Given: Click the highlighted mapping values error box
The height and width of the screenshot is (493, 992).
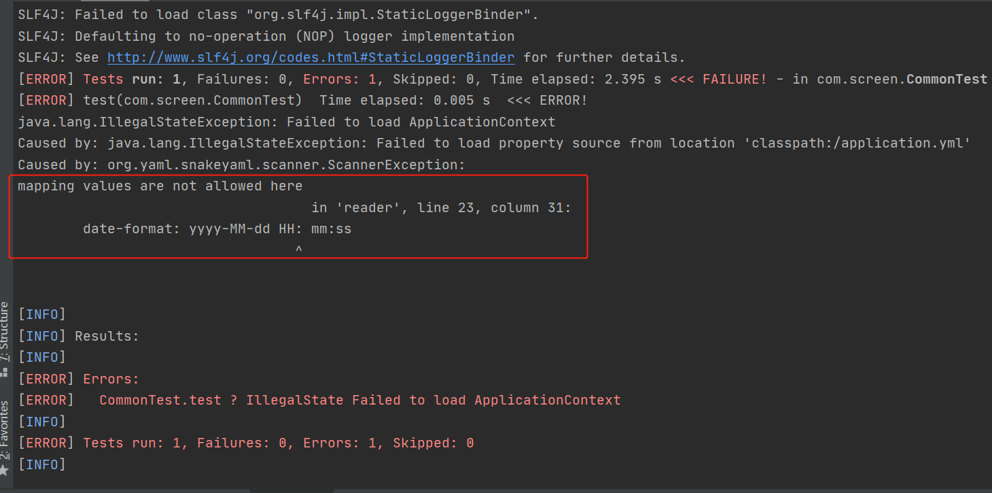Looking at the screenshot, I should (x=298, y=216).
